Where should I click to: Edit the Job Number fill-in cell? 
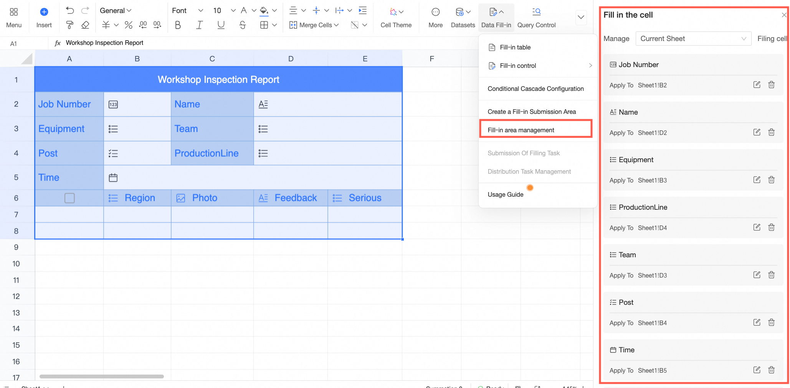pos(757,85)
